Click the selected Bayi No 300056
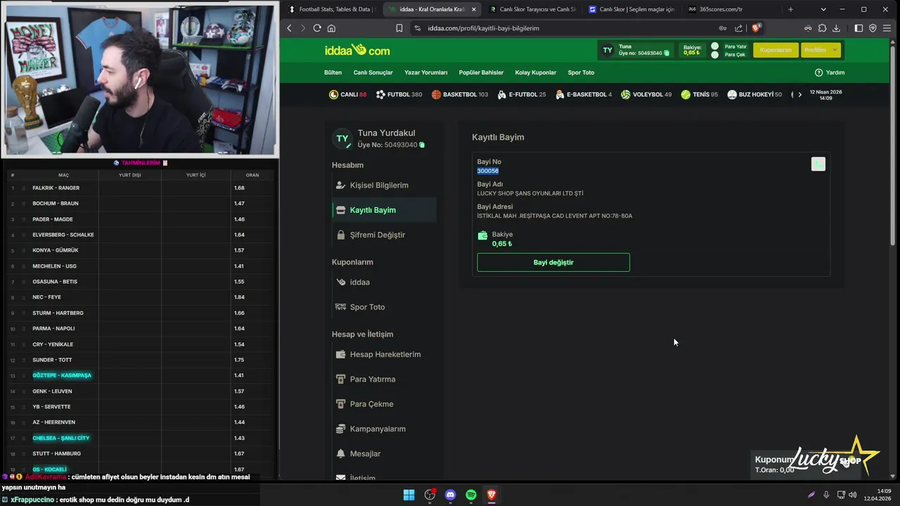Viewport: 900px width, 506px height. click(x=488, y=171)
